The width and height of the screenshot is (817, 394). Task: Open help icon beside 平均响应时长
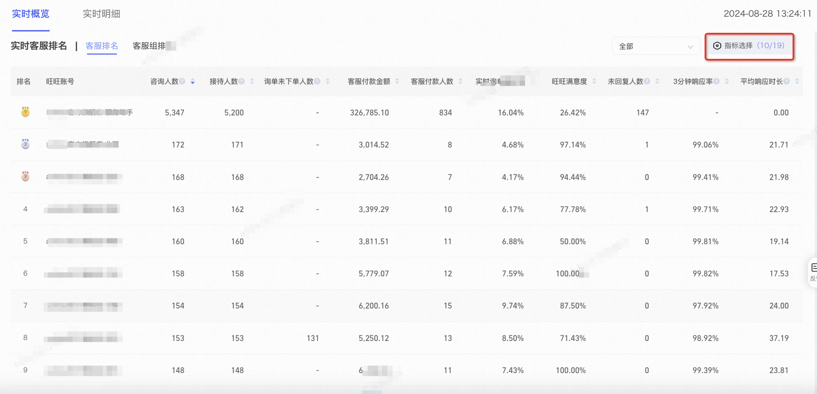786,82
